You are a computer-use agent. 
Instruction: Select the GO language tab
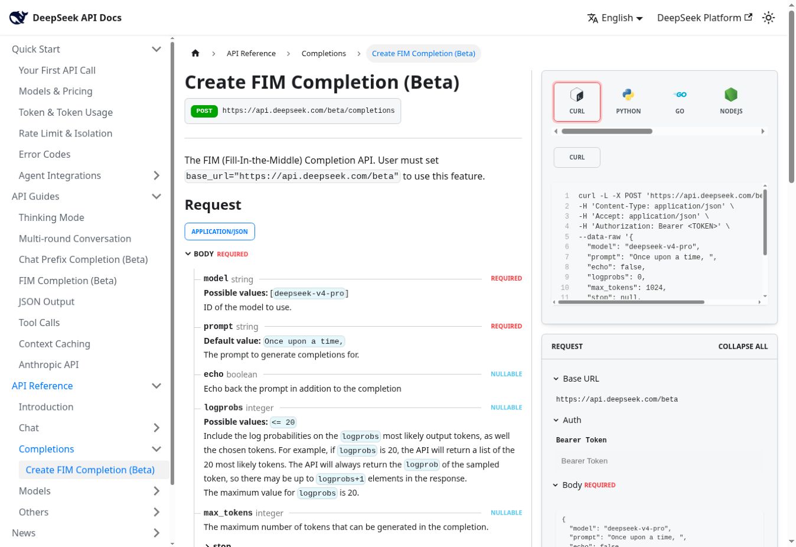tap(680, 102)
